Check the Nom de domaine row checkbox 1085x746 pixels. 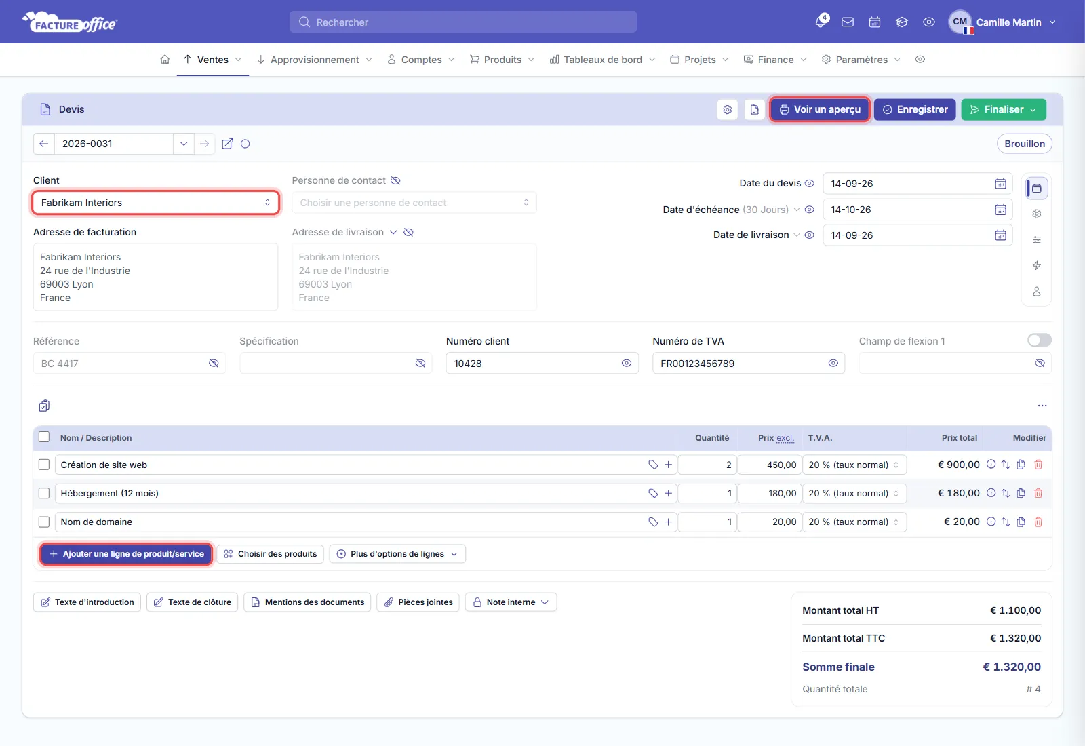(x=44, y=522)
